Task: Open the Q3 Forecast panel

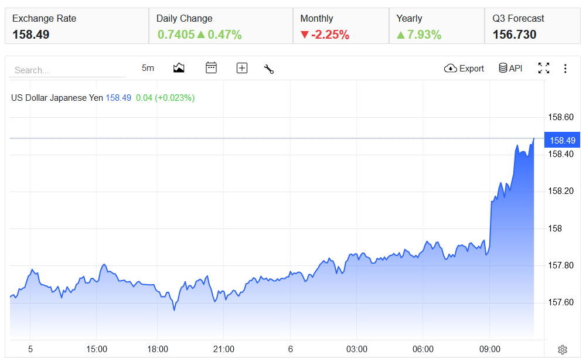Action: pos(533,26)
